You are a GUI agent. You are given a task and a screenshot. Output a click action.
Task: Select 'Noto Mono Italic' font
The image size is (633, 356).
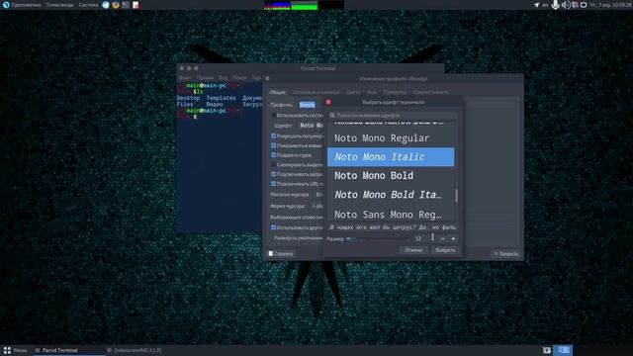[391, 156]
